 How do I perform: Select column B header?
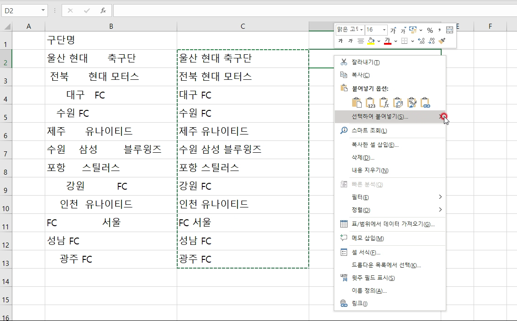point(111,26)
